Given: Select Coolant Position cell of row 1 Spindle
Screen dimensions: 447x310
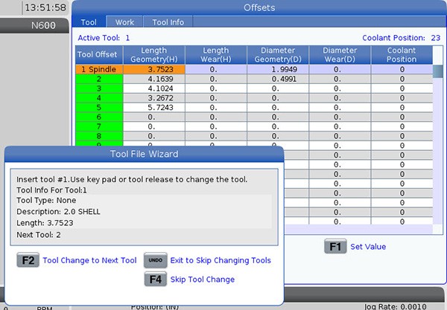Looking at the screenshot, I should (402, 69).
